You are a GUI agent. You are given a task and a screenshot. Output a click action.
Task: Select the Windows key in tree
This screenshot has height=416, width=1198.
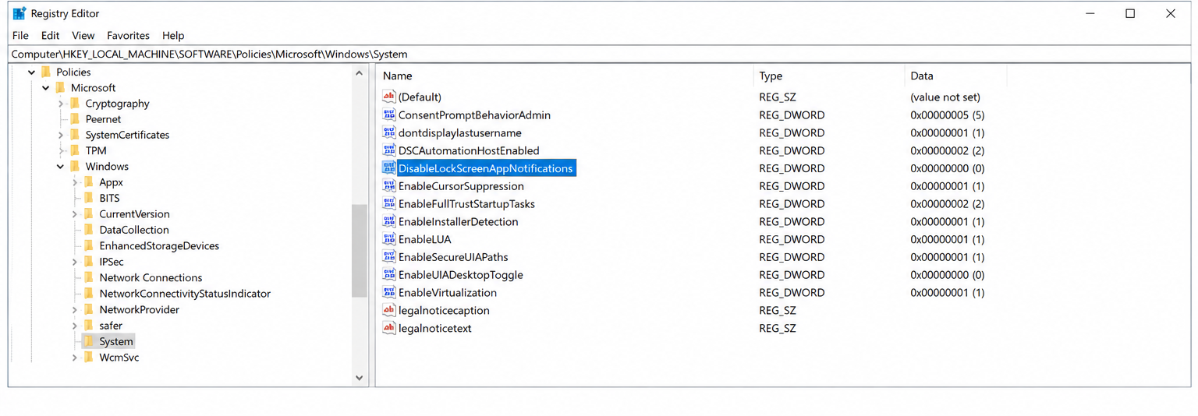click(x=107, y=167)
